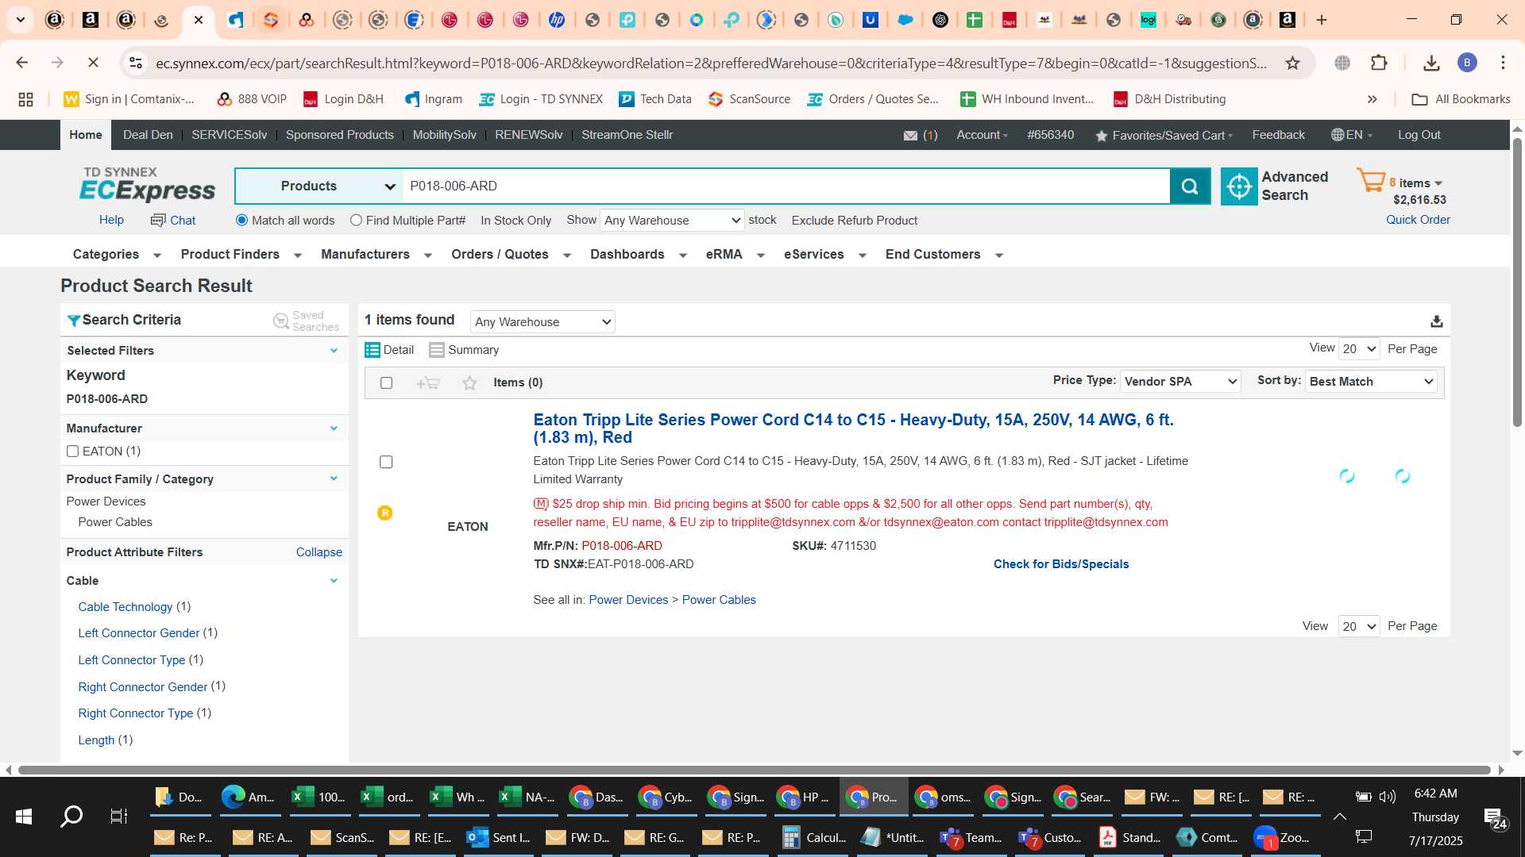The image size is (1525, 857).
Task: Open Power Cables breadcrumb link
Action: point(718,600)
